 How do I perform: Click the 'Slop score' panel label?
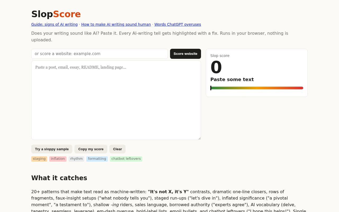click(x=220, y=56)
